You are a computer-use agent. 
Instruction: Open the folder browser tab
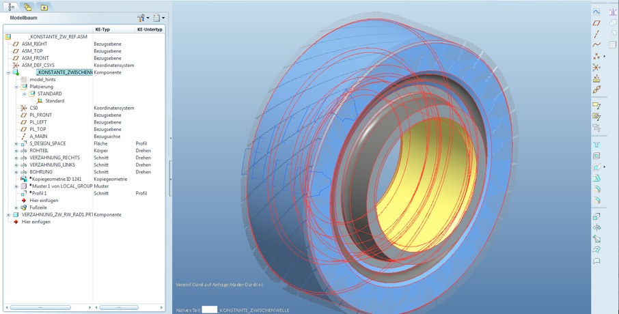28,7
